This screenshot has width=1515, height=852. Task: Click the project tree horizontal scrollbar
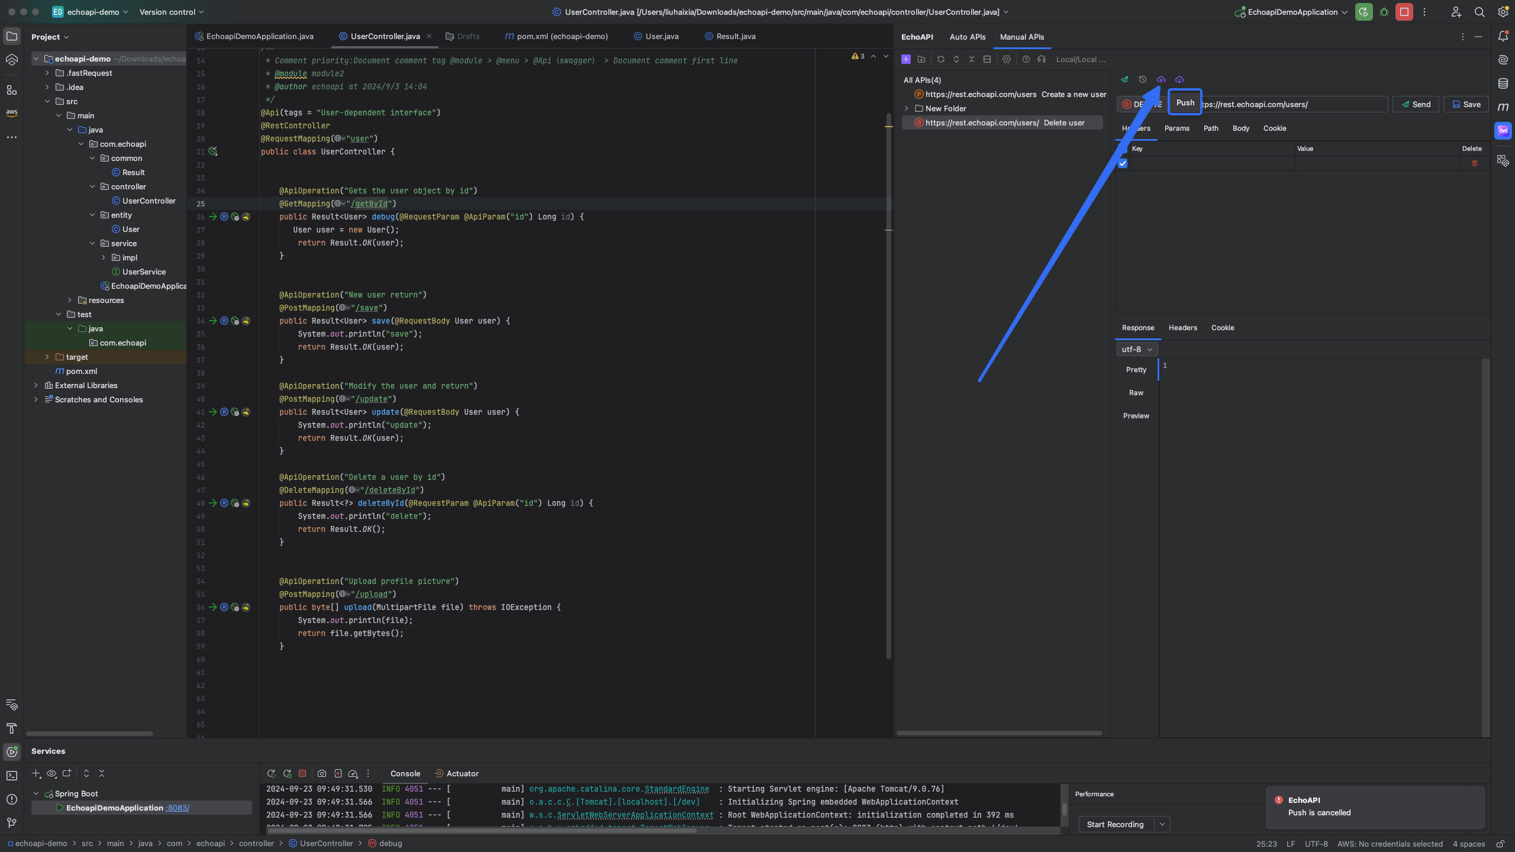89,734
